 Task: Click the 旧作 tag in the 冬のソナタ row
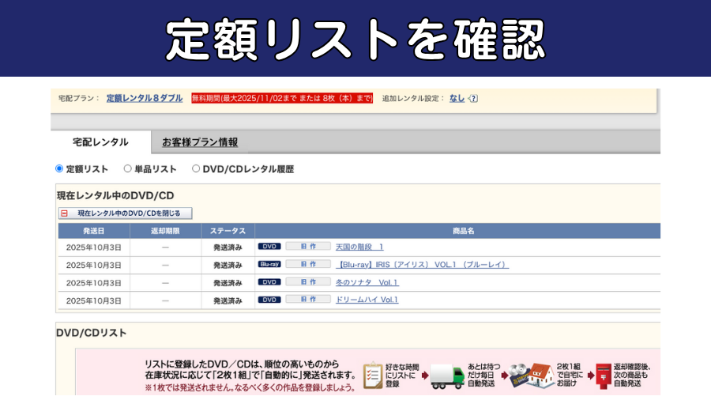pos(308,282)
